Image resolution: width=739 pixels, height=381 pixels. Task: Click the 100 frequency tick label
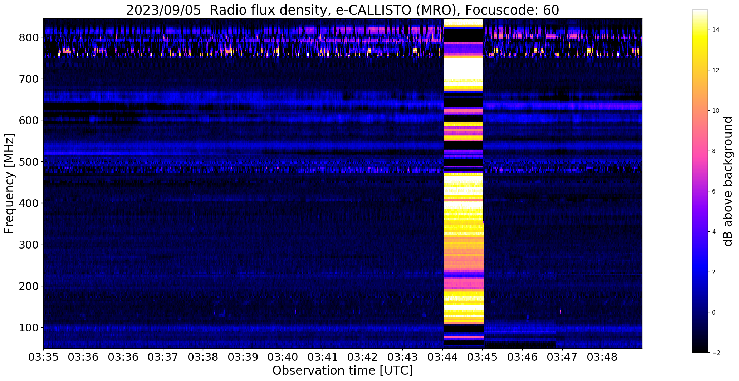29,327
